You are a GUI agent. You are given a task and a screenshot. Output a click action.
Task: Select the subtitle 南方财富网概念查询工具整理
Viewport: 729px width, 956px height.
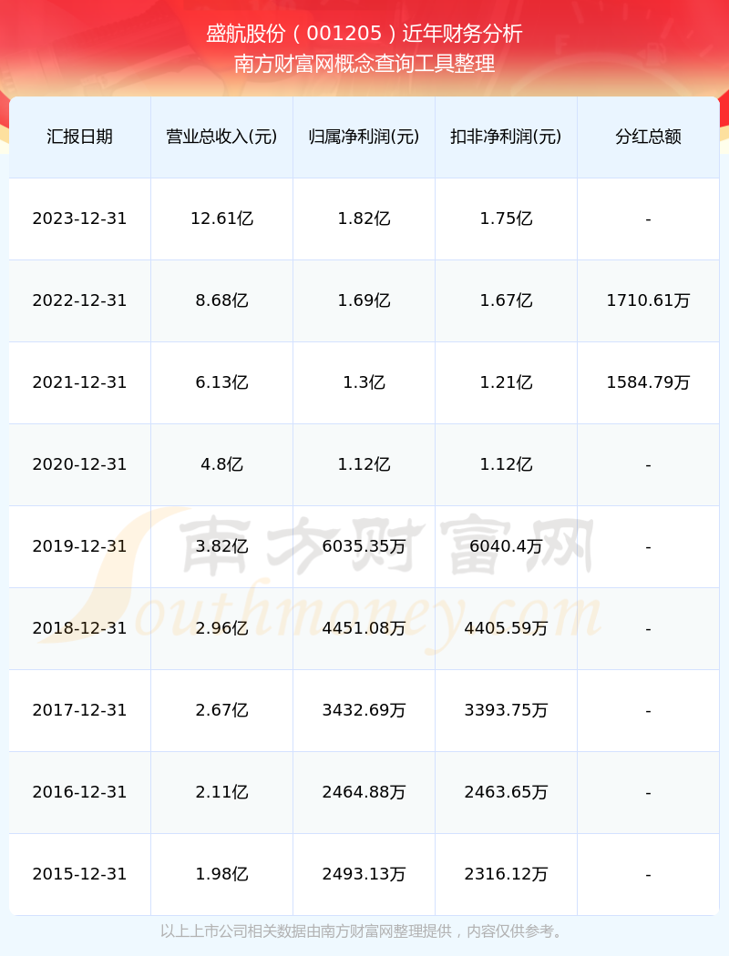[x=364, y=64]
